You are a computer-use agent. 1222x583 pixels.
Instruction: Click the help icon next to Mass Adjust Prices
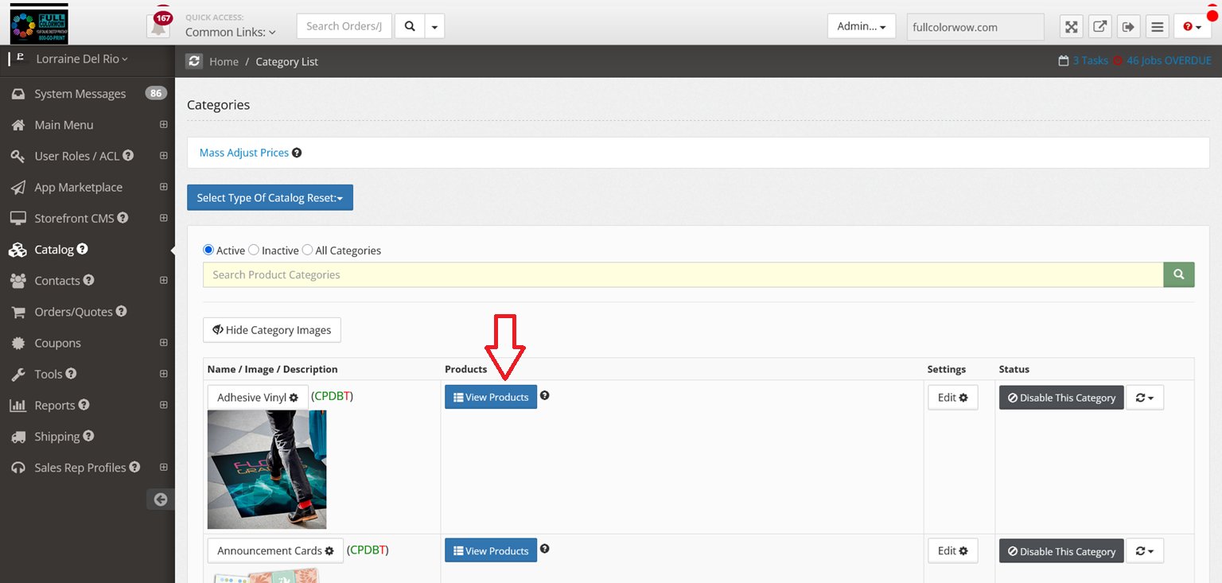[x=297, y=153]
